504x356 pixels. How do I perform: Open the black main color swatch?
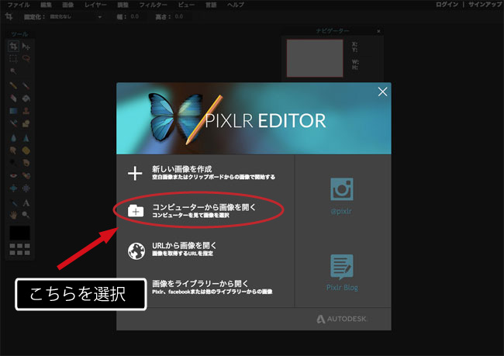(19, 233)
